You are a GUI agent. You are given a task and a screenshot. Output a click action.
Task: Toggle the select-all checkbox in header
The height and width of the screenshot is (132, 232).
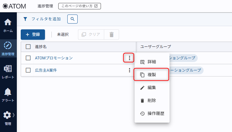[x=28, y=47]
